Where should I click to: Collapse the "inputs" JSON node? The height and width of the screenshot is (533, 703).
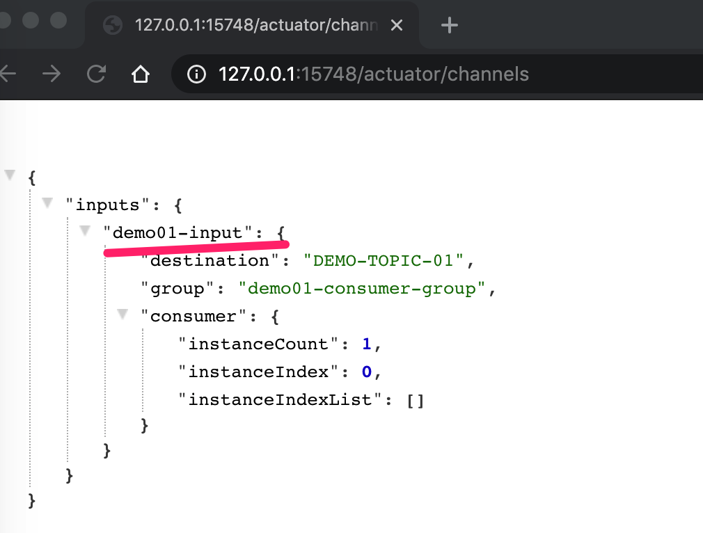click(47, 202)
